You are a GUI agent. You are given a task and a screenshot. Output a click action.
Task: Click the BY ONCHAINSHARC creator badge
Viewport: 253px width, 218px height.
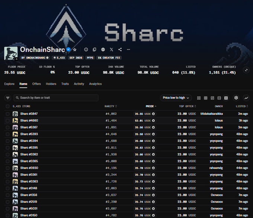coord(35,58)
